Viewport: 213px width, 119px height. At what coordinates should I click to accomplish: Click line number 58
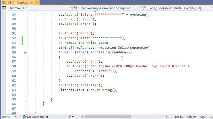point(14,66)
